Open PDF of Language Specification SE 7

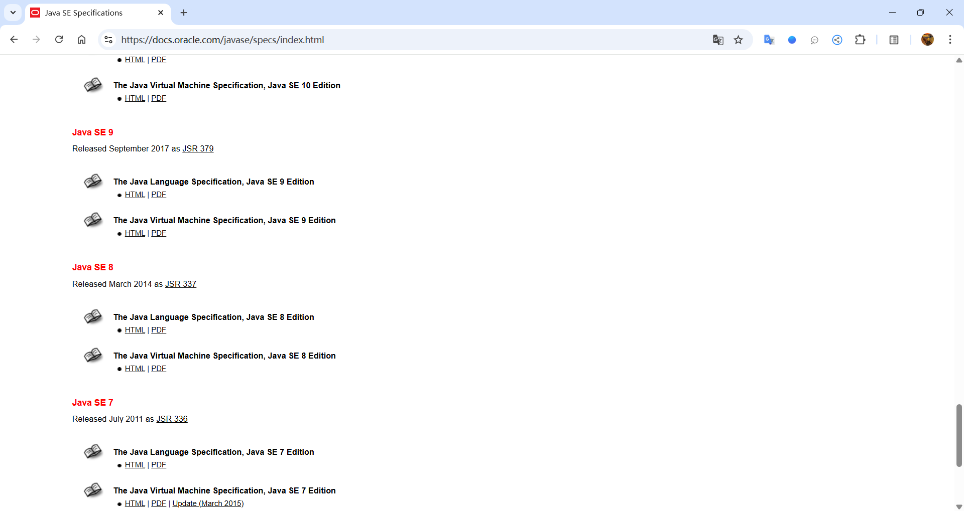click(159, 465)
